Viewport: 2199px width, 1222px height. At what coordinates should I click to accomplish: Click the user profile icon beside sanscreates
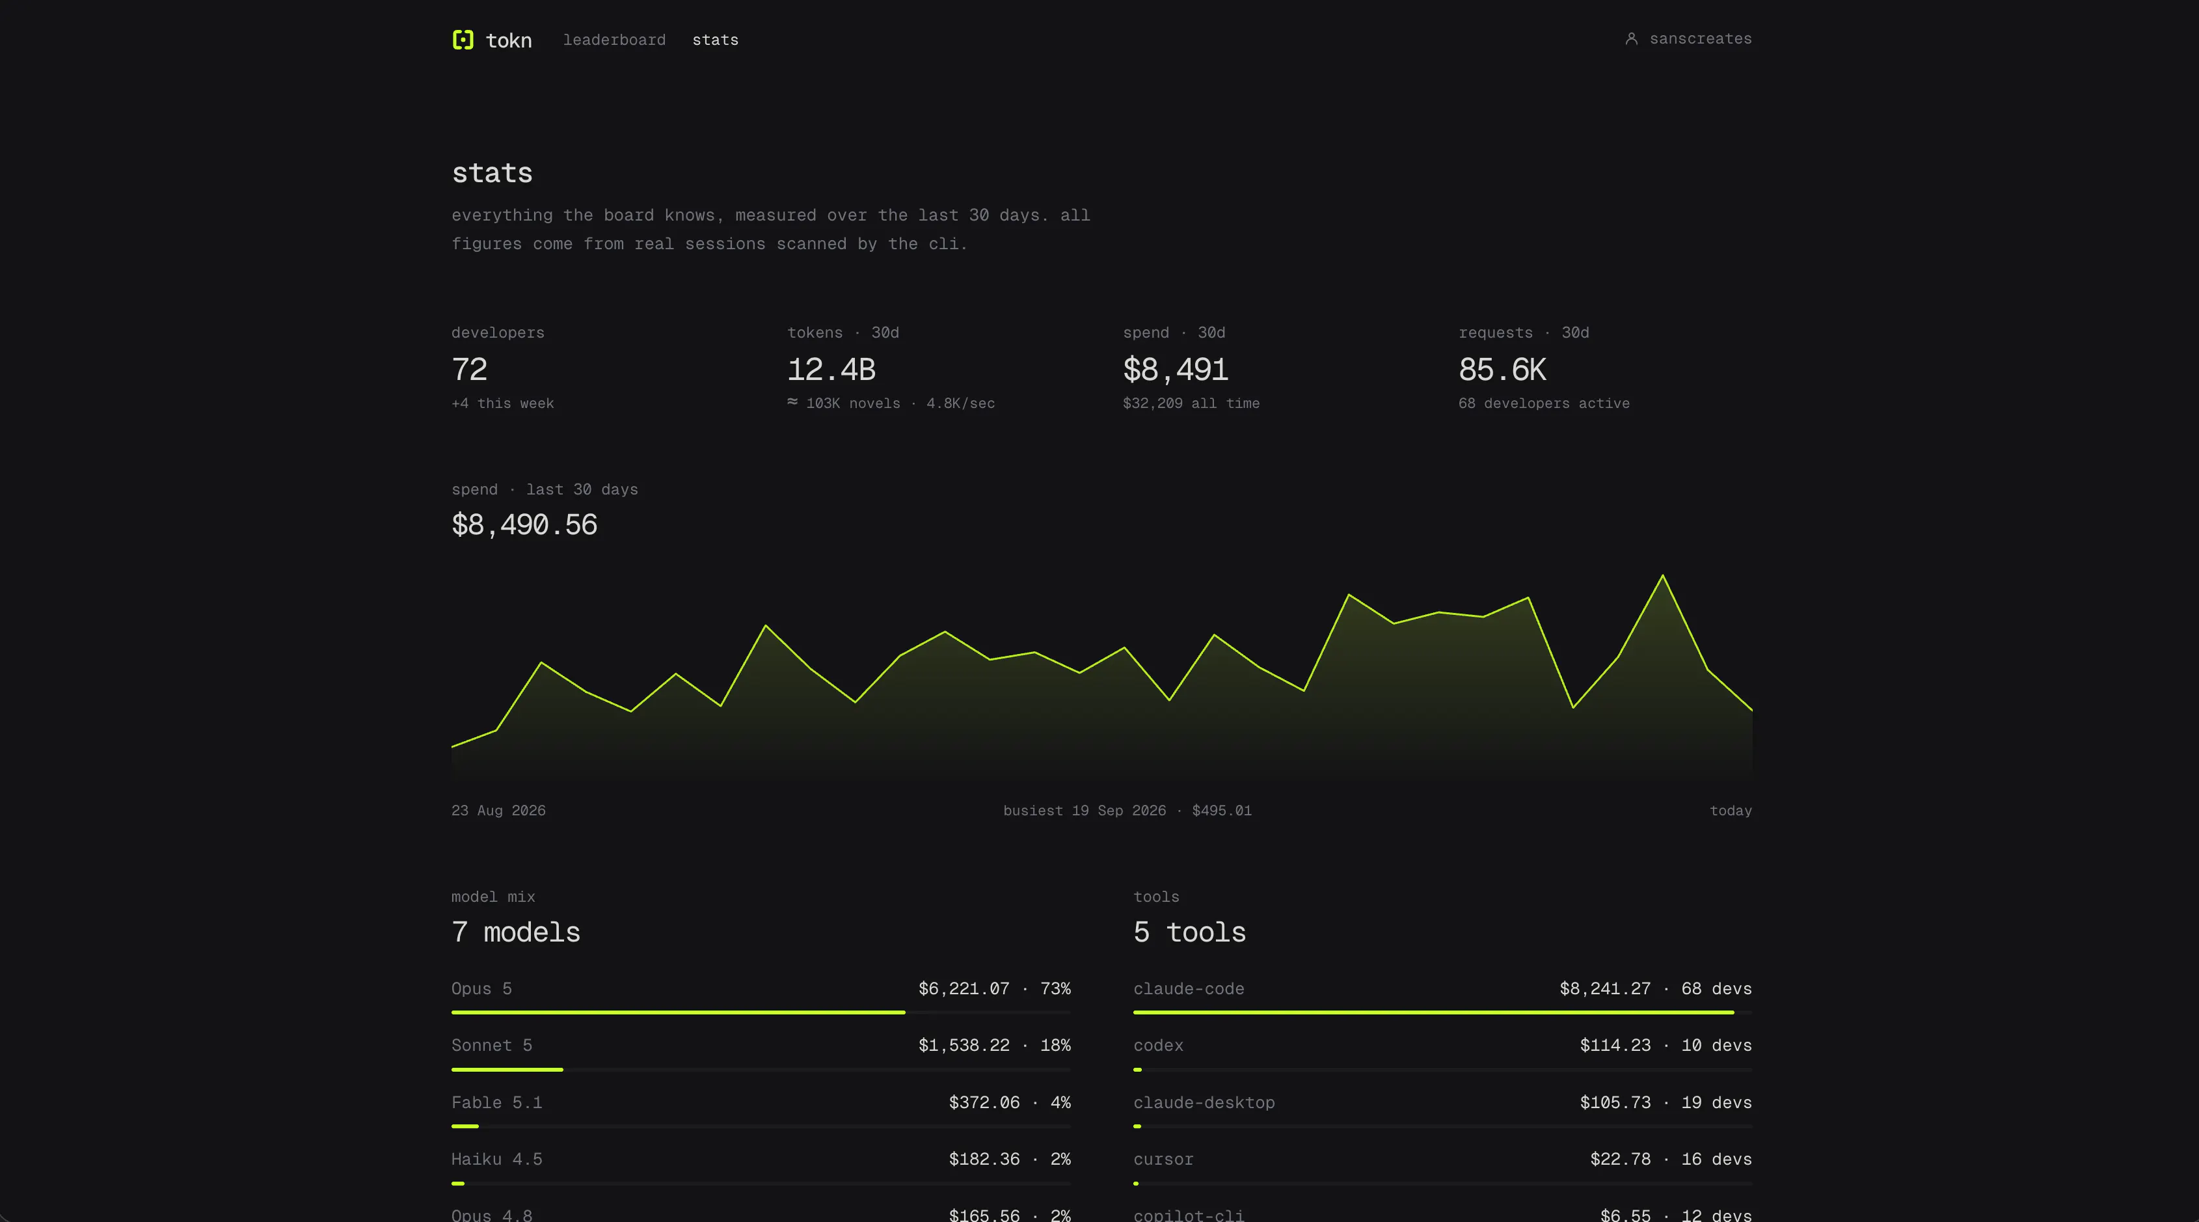(x=1631, y=38)
